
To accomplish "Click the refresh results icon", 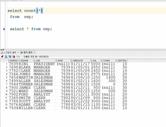I will click(10, 56).
